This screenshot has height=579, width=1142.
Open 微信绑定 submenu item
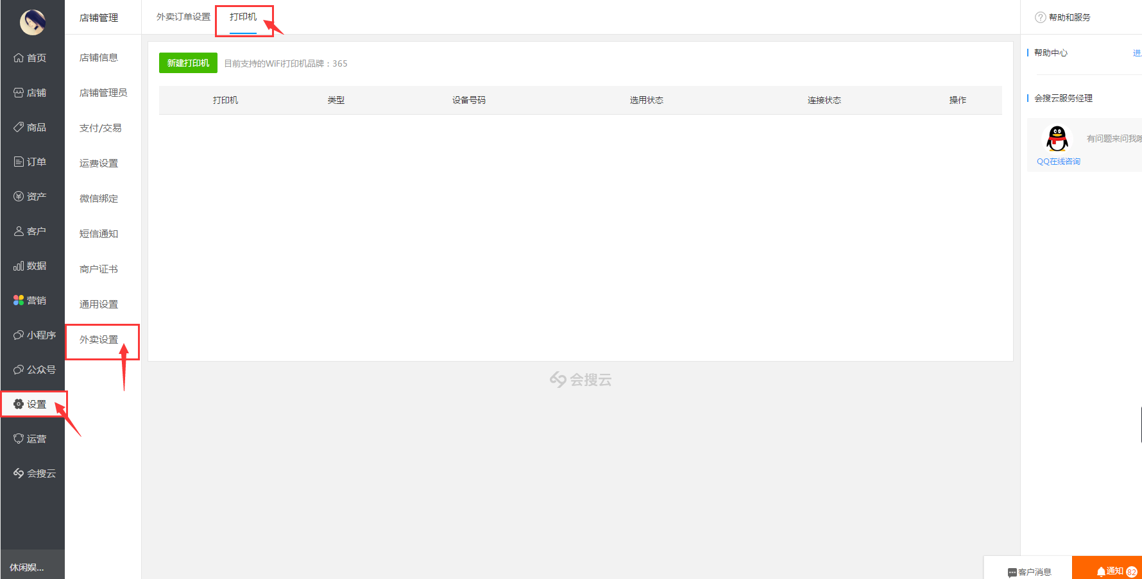99,199
